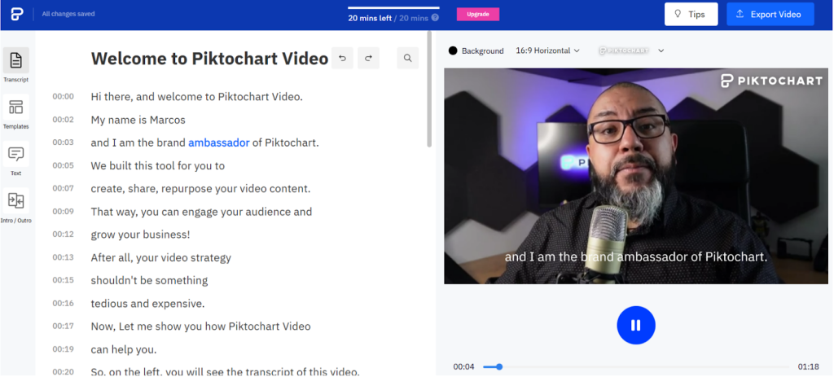Viewport: 834px width, 377px height.
Task: Open the Text panel in the sidebar
Action: [x=16, y=159]
